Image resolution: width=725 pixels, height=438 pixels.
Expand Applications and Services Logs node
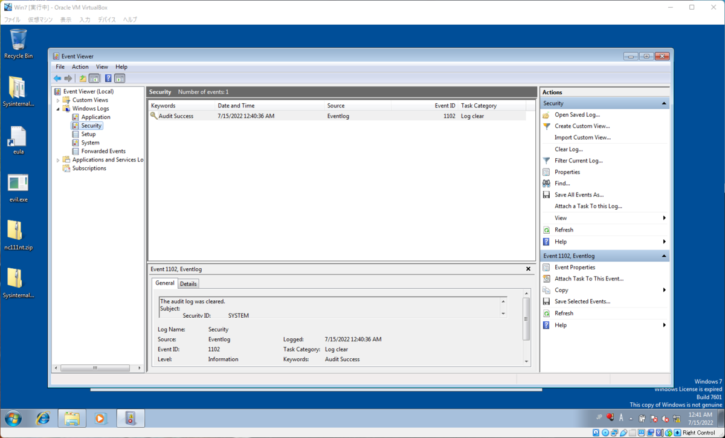pos(59,160)
